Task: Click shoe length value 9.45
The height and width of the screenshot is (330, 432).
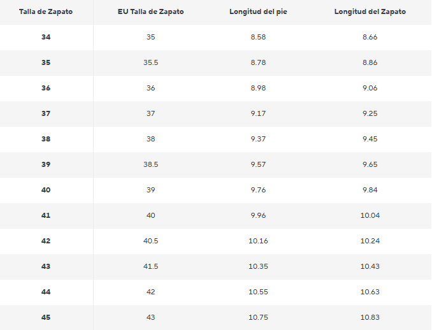Action: (370, 139)
